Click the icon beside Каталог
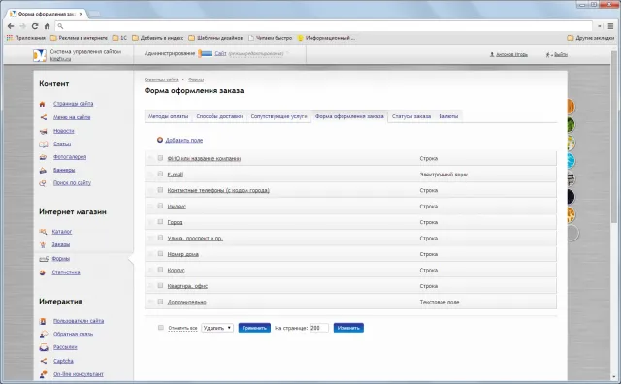621x384 pixels. (43, 232)
